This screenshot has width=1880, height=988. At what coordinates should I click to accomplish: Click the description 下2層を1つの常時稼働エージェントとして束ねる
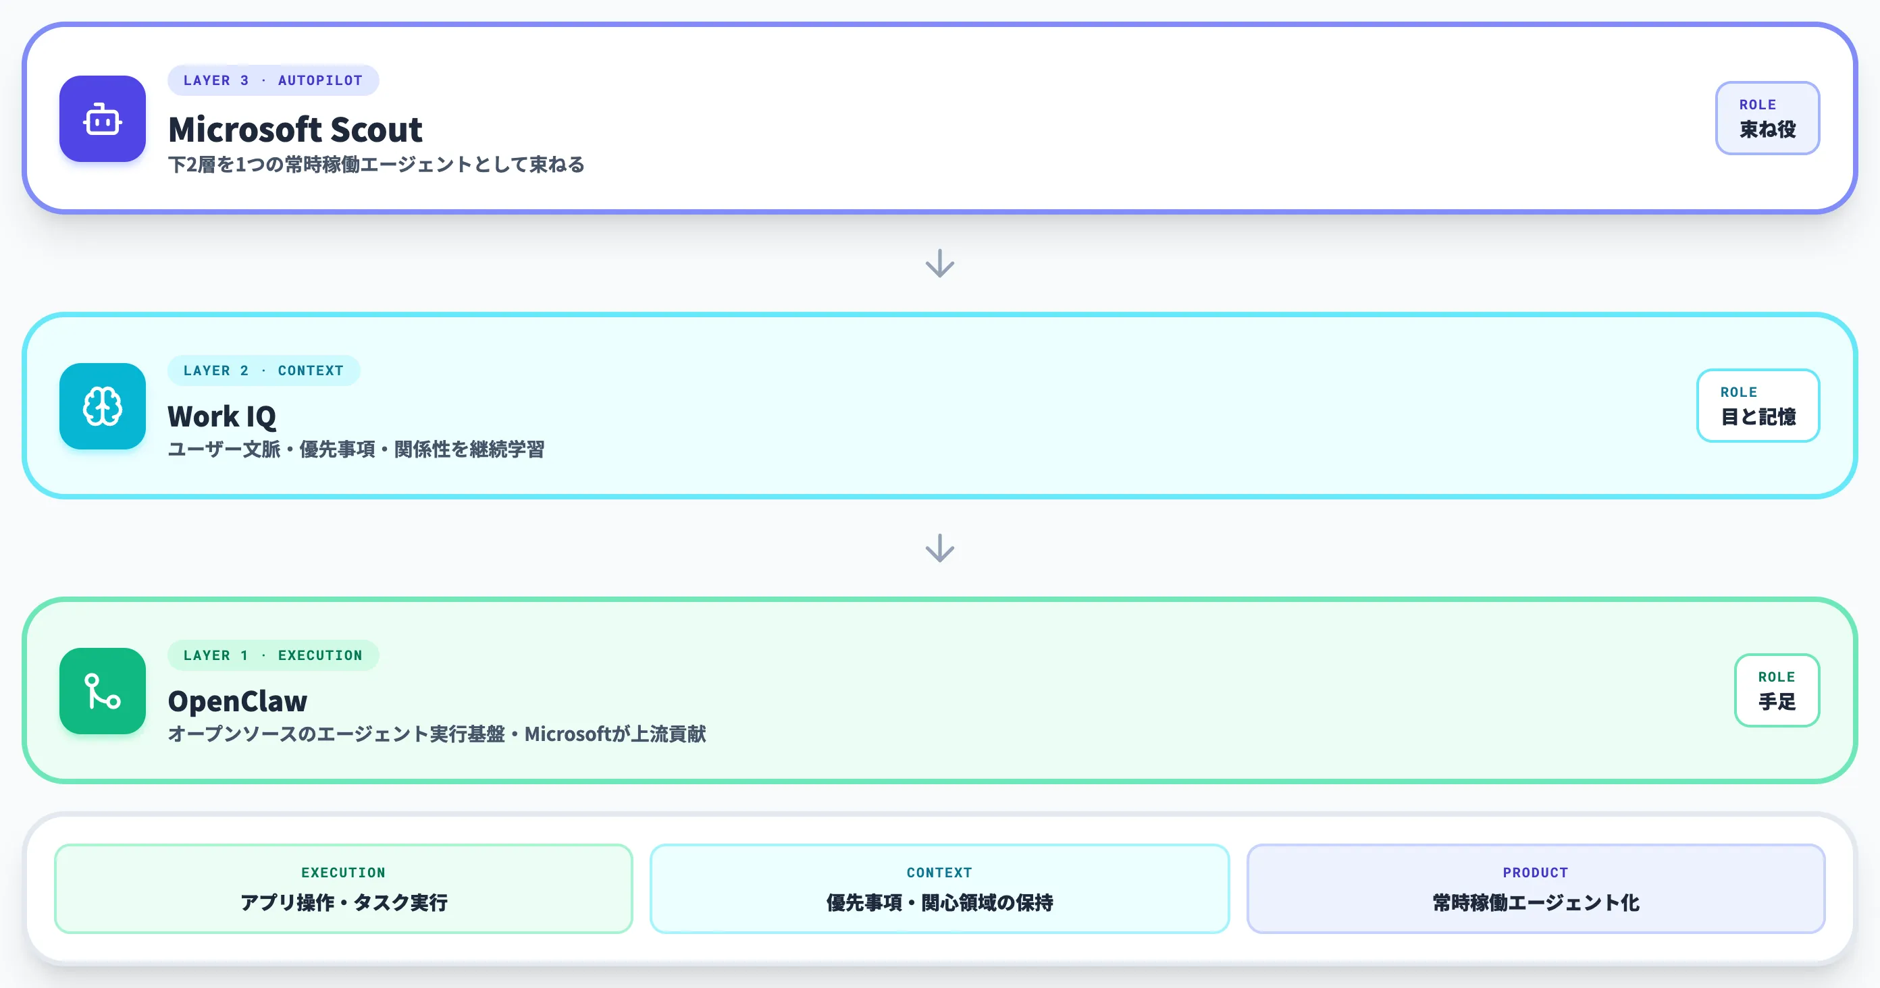click(376, 164)
